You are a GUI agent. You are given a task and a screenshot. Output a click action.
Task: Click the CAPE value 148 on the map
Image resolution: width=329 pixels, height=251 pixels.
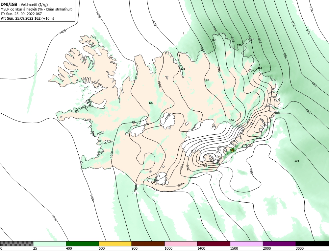[x=207, y=80]
